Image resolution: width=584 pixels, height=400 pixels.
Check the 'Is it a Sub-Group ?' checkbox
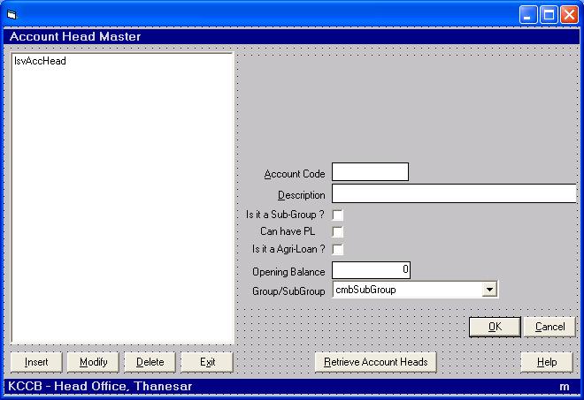[337, 215]
